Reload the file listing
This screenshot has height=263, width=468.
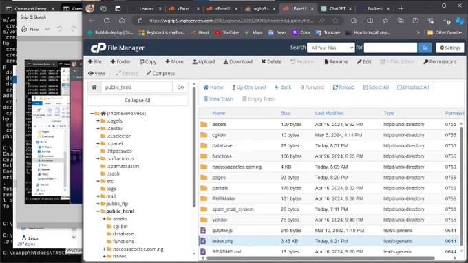[343, 87]
